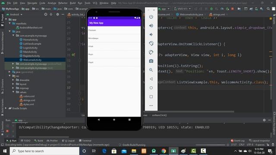Launch Chrome from the taskbar
Image resolution: width=276 pixels, height=155 pixels.
point(163,151)
